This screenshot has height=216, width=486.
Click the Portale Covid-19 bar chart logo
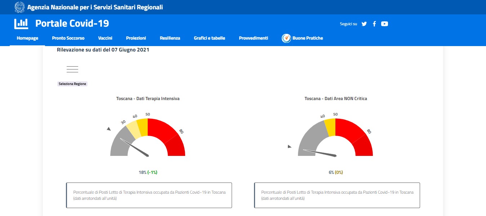point(21,24)
